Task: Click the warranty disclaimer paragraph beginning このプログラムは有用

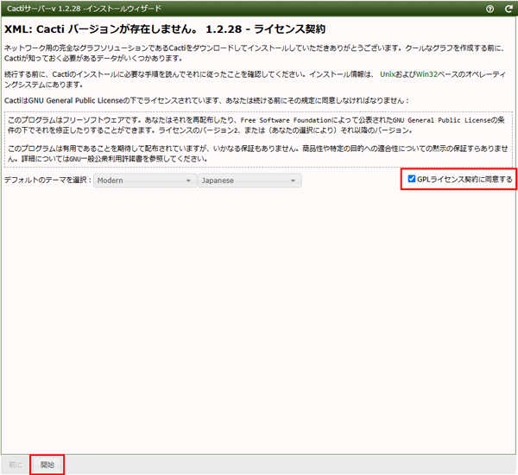Action: (x=257, y=154)
